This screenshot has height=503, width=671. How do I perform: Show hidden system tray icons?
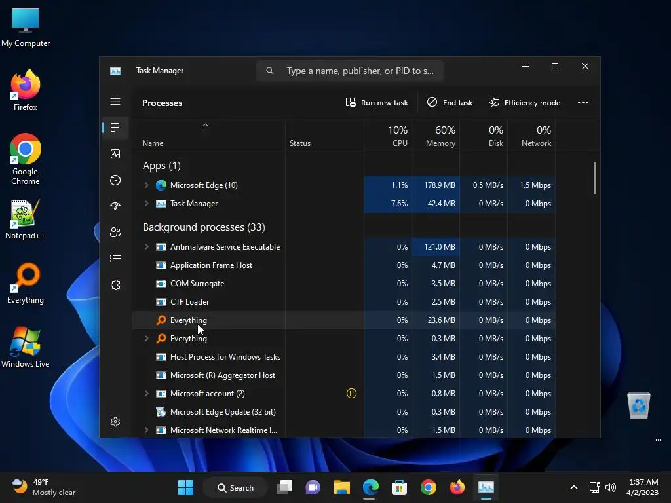click(x=574, y=487)
